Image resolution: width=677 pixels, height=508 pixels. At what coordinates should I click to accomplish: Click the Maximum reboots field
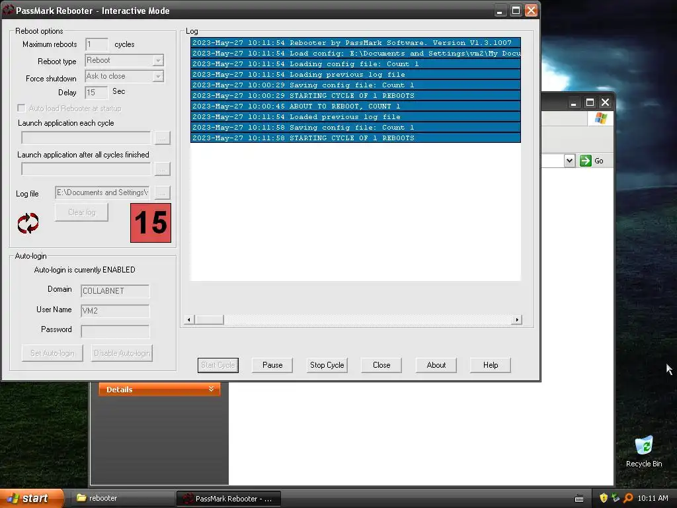coord(97,44)
